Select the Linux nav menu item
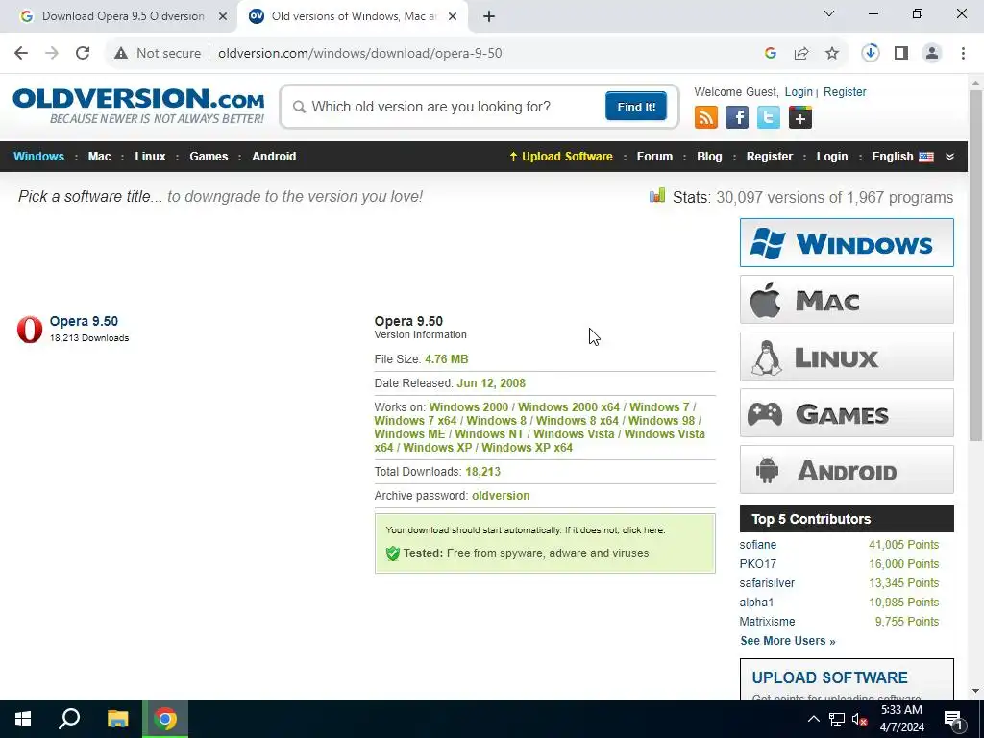984x738 pixels. pos(150,157)
